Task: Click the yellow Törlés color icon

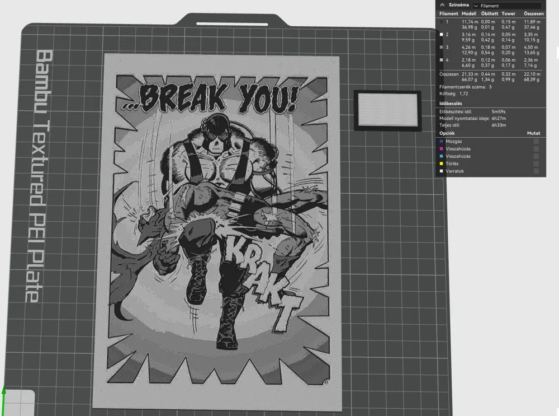Action: coord(442,164)
